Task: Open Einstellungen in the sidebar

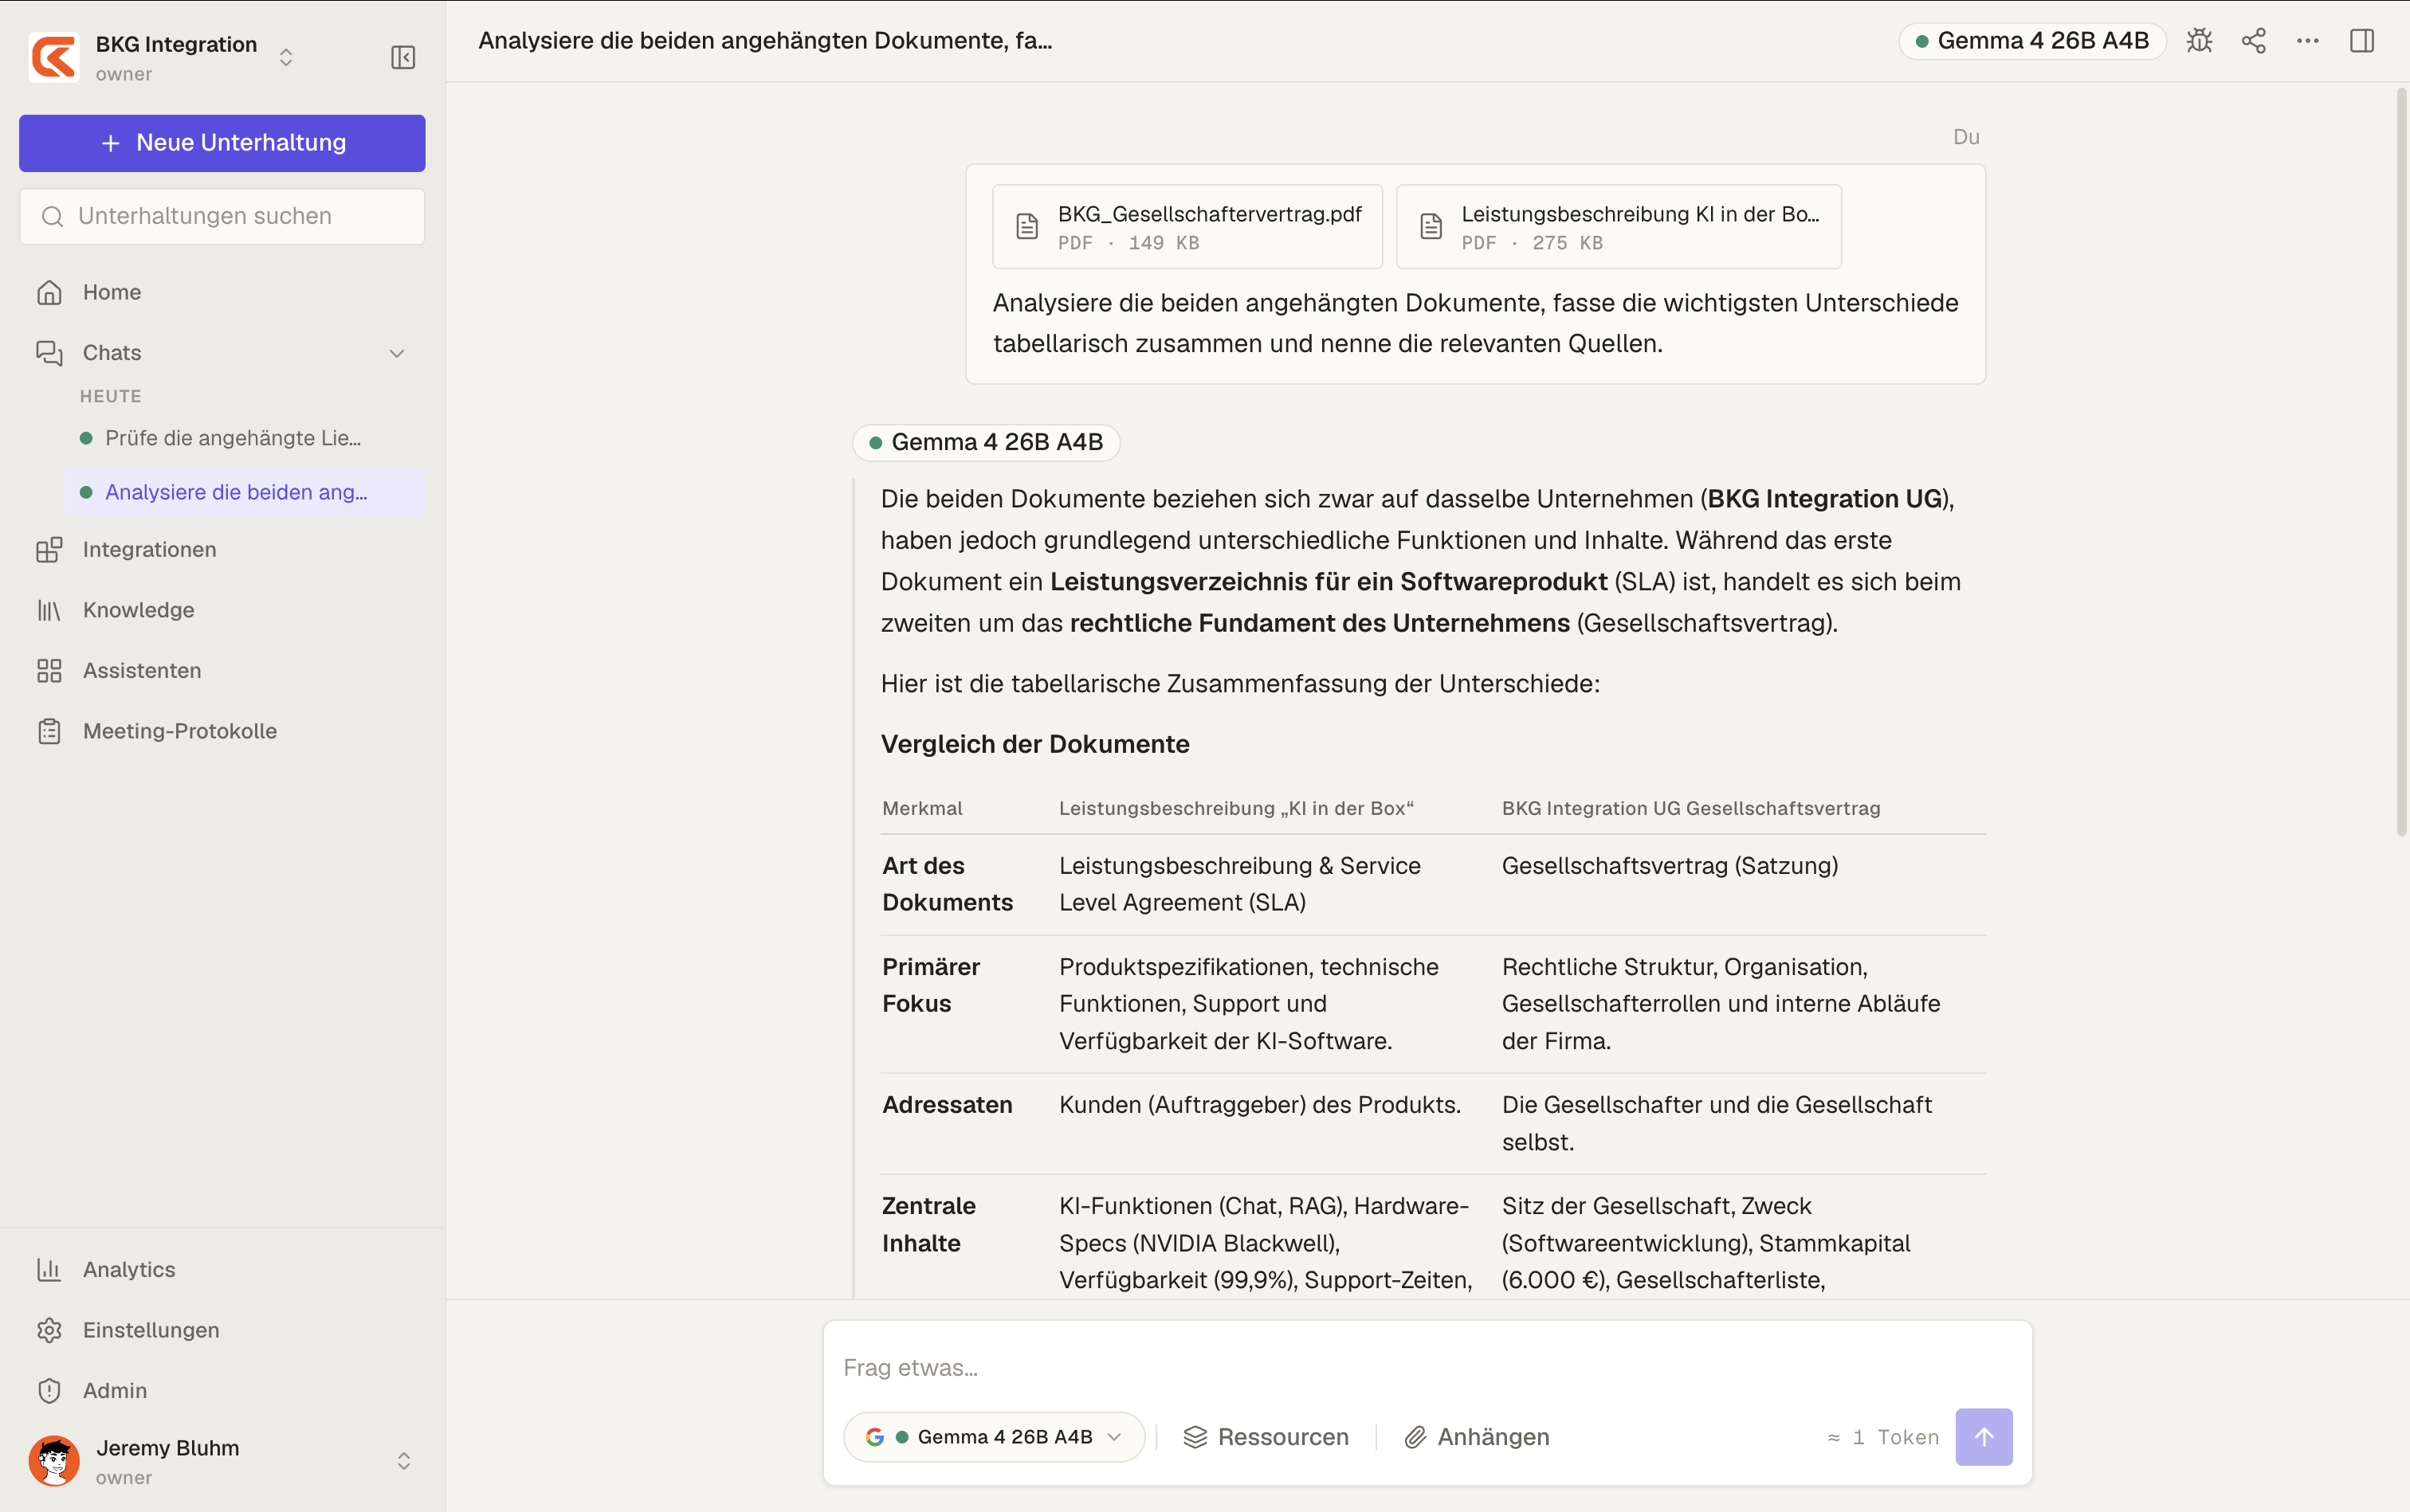Action: (x=222, y=1330)
